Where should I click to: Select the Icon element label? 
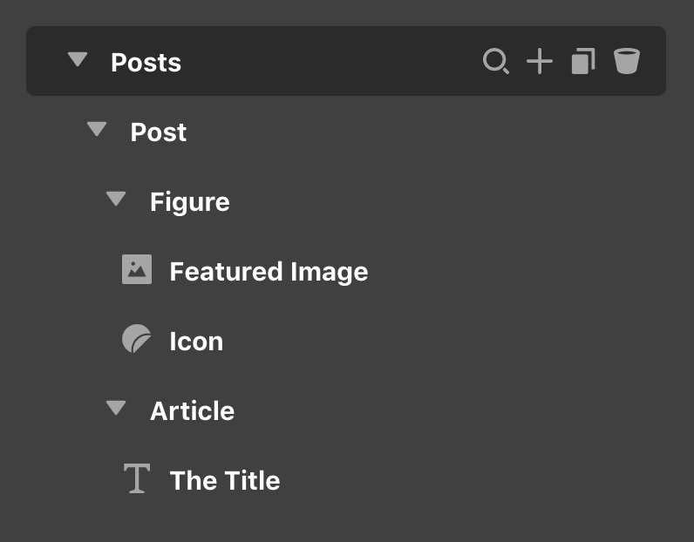196,341
